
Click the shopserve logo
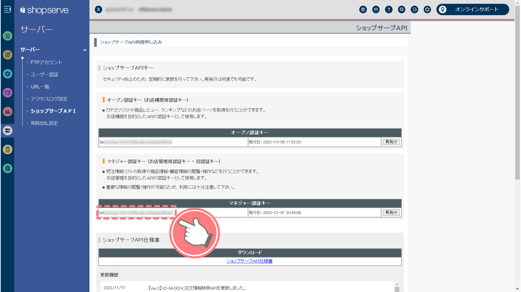point(44,10)
